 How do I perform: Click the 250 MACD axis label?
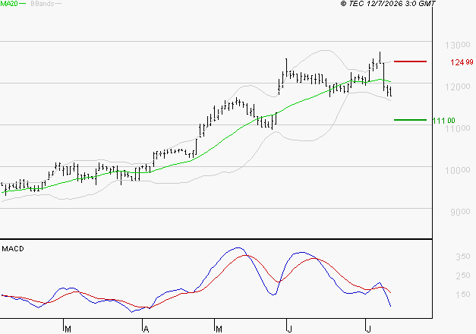[x=463, y=276]
